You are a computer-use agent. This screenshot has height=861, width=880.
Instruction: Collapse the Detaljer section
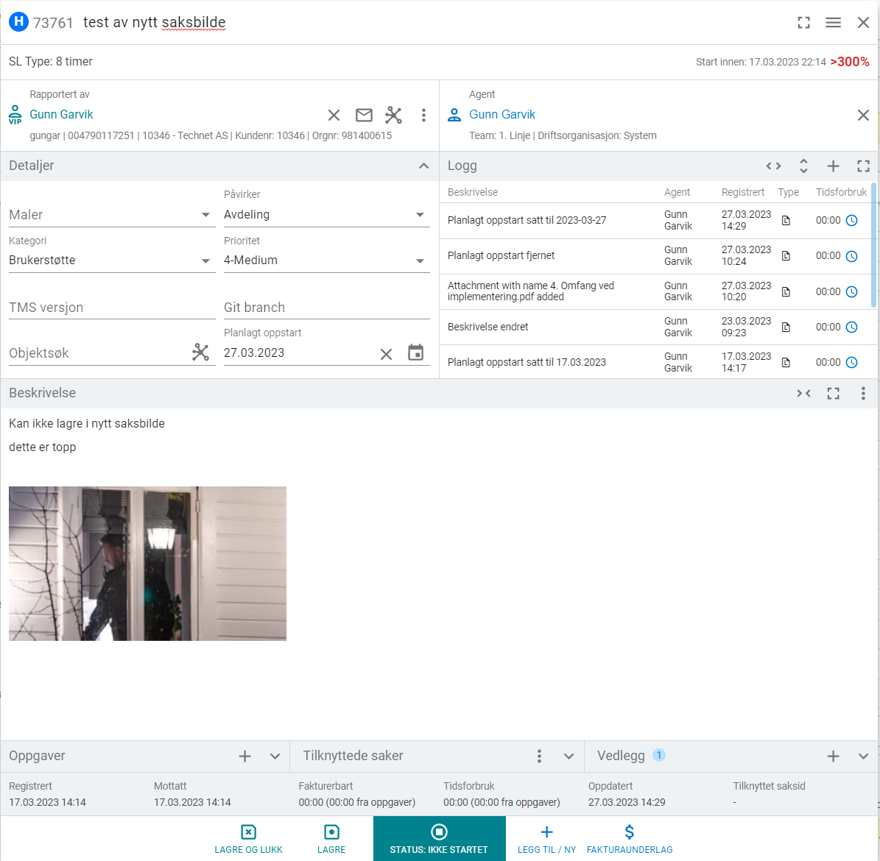pos(423,166)
